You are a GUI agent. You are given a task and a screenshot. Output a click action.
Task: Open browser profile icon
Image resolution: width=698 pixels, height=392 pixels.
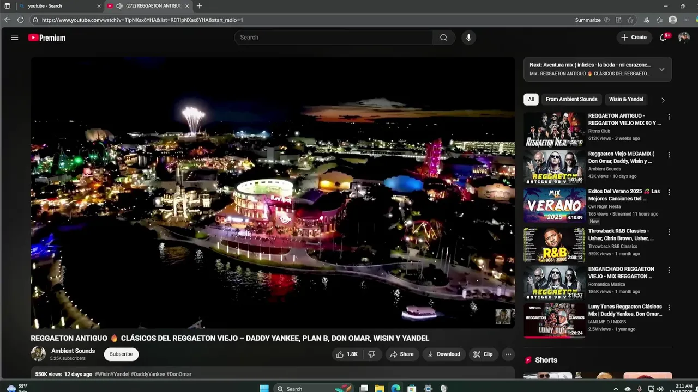coord(672,20)
